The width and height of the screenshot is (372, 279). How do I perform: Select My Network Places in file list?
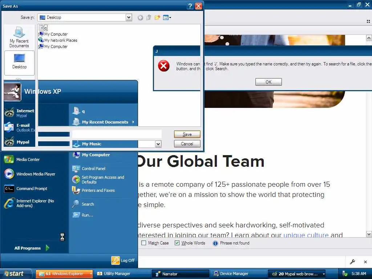(x=58, y=40)
